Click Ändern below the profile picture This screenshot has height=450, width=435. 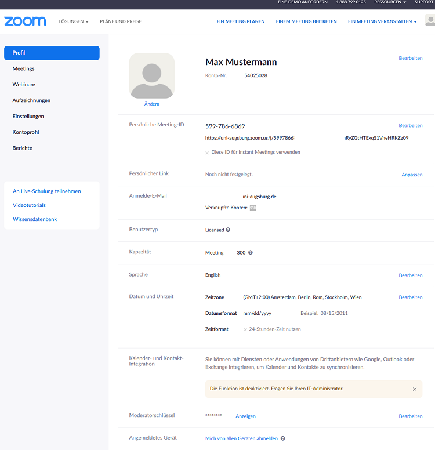(151, 104)
